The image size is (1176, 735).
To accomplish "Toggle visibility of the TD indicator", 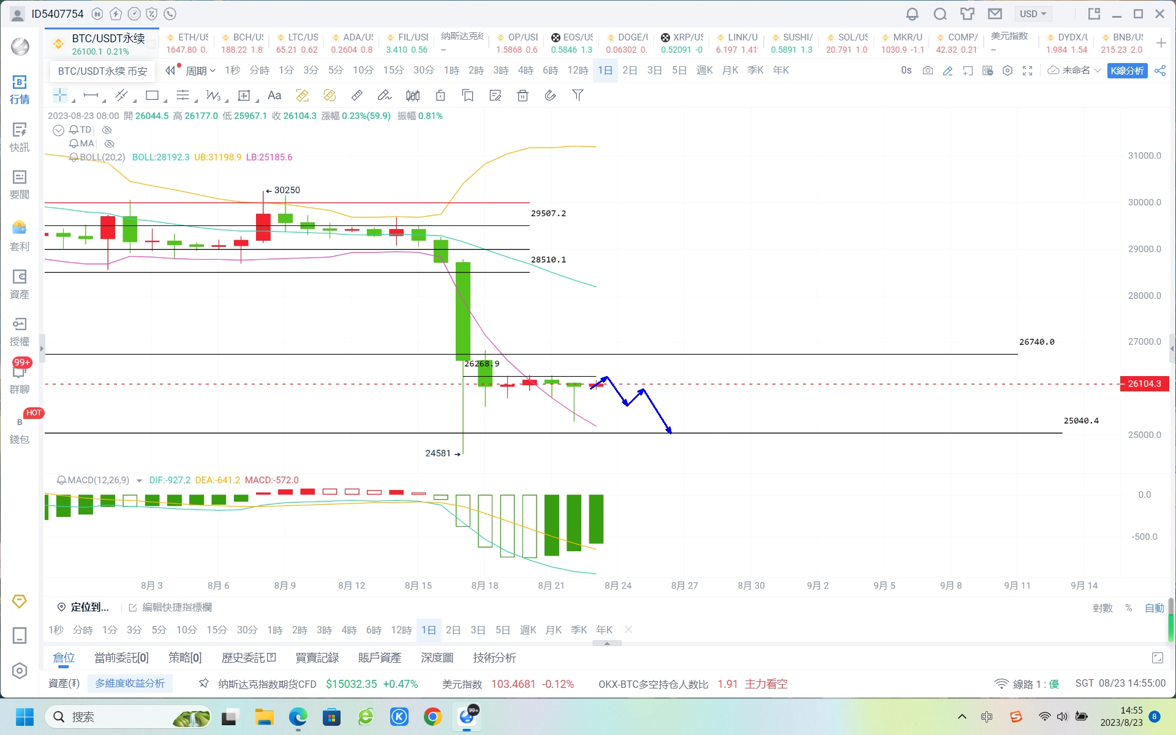I will pos(107,130).
